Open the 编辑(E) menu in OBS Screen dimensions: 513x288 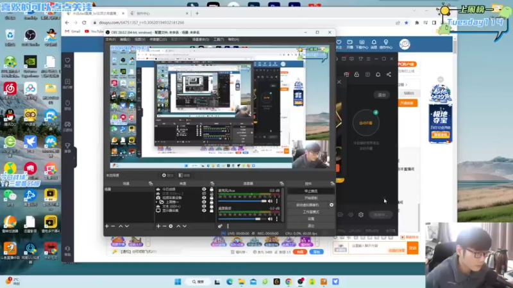[x=124, y=39]
